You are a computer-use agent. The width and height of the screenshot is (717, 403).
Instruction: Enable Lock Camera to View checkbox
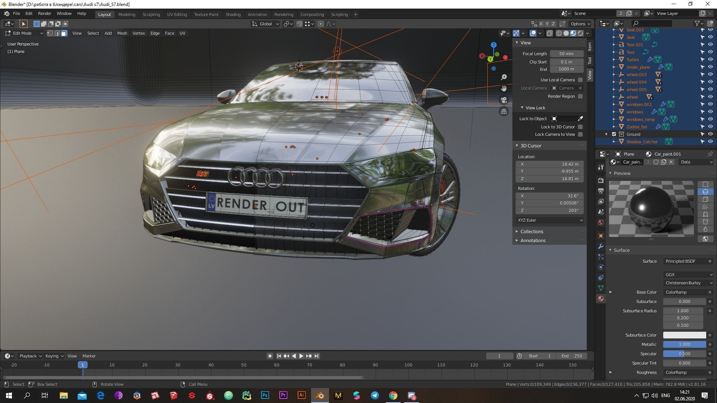coord(580,134)
